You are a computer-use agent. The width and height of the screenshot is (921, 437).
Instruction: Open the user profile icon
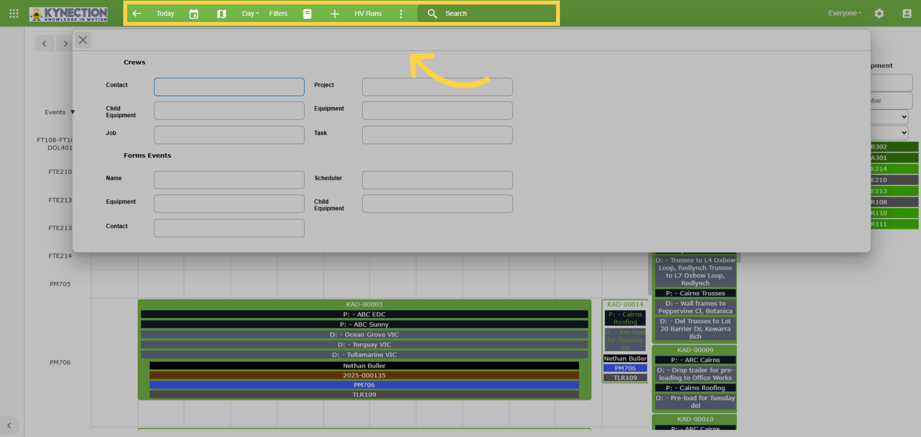click(907, 13)
